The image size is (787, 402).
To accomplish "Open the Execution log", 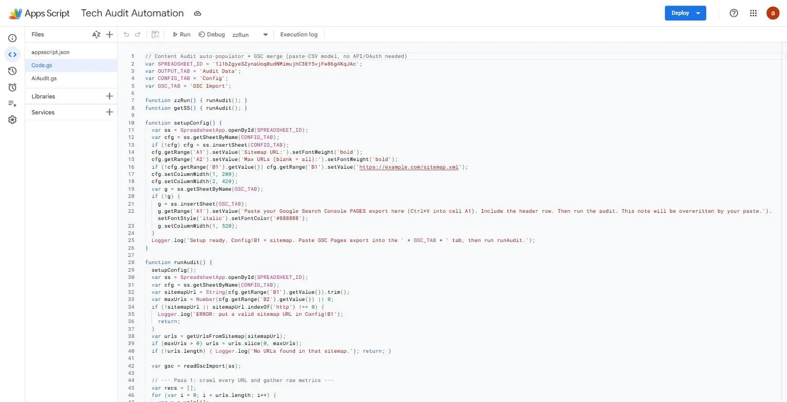I will point(298,34).
